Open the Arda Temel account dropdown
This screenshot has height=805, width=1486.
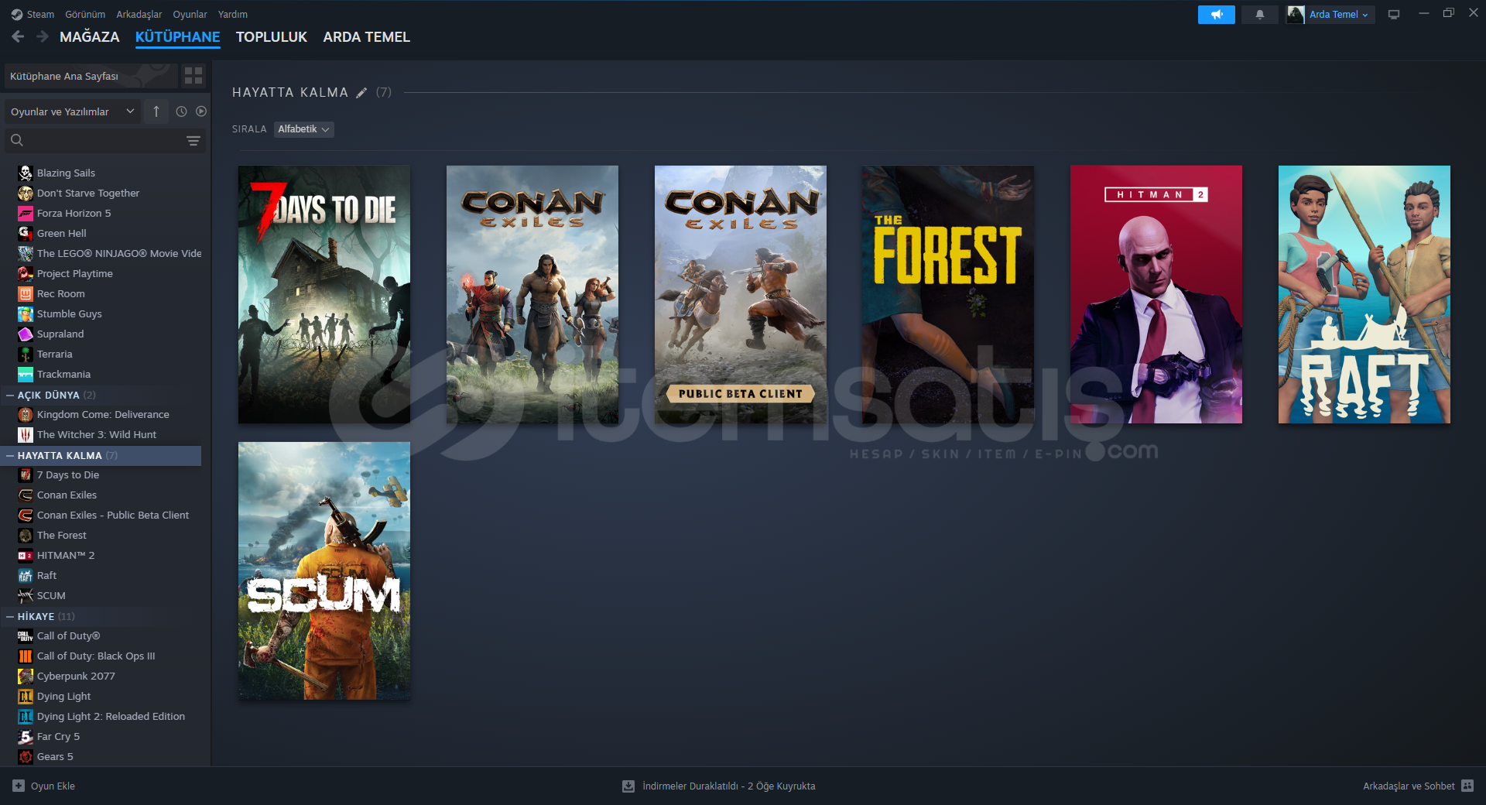(1339, 15)
